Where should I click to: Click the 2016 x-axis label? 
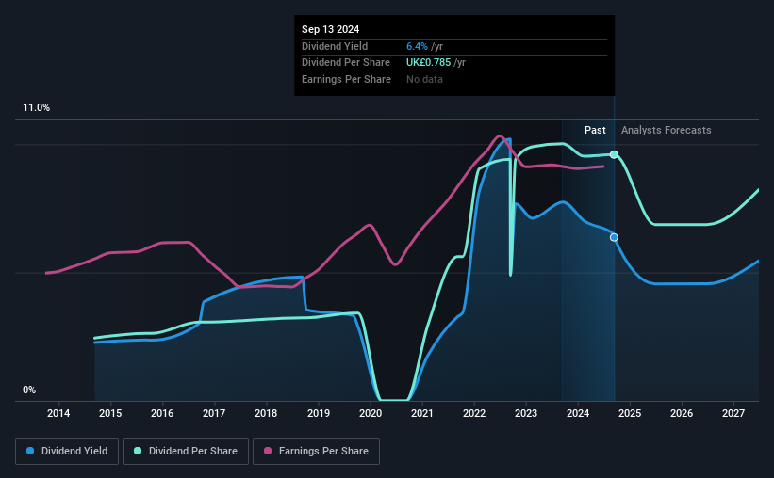click(x=162, y=413)
